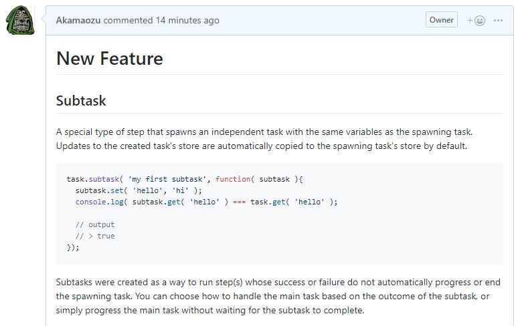Click the '===' operator in the code
This screenshot has height=326, width=520.
[x=239, y=202]
